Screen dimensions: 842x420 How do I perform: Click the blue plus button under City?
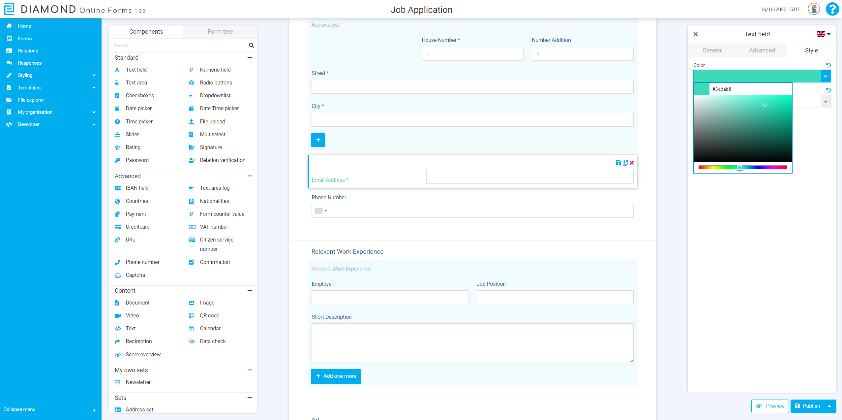pyautogui.click(x=318, y=140)
